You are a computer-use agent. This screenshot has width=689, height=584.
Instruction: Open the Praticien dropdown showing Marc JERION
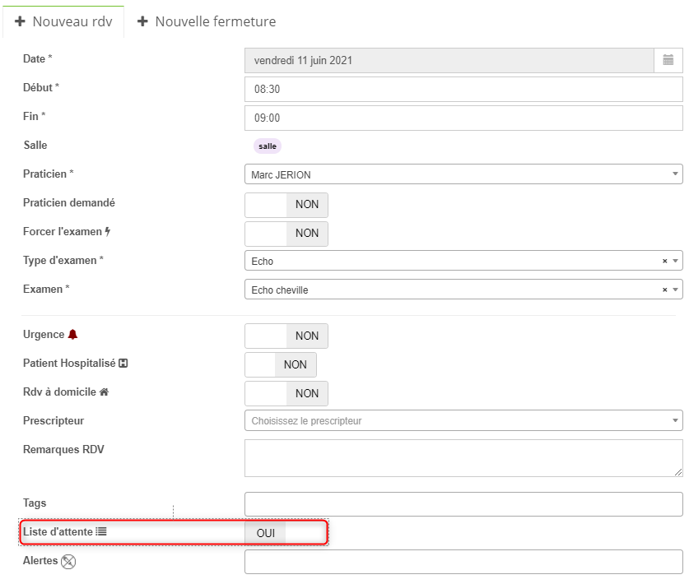tap(463, 174)
